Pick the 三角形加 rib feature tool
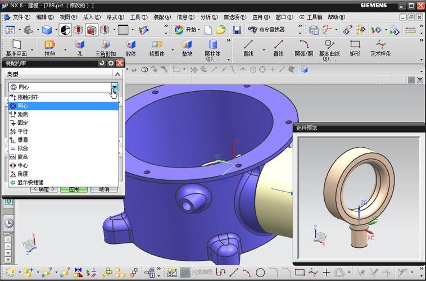This screenshot has width=426, height=281. pos(106,48)
